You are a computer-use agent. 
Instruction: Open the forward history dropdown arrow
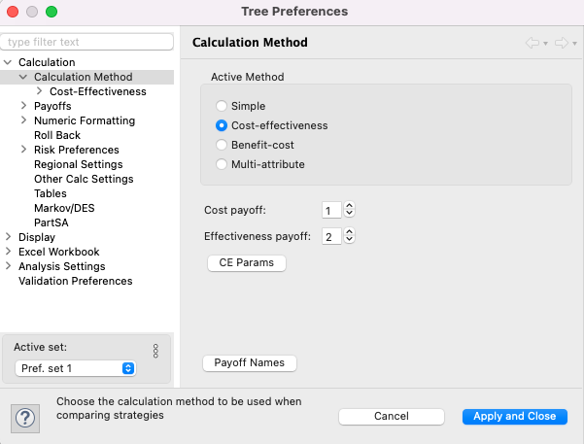(574, 44)
